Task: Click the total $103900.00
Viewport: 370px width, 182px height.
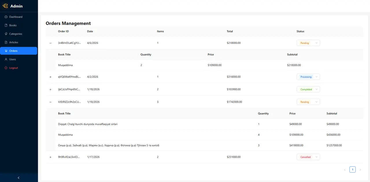Action: click(x=234, y=89)
